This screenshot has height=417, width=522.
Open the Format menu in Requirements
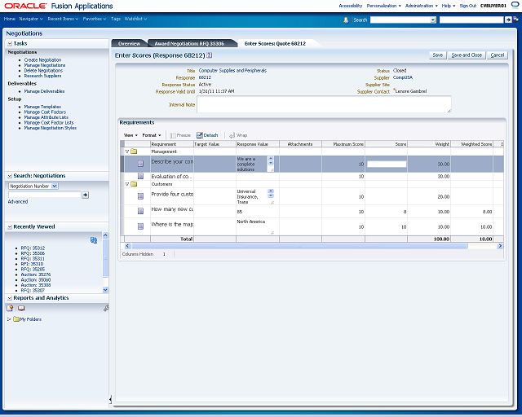click(152, 135)
